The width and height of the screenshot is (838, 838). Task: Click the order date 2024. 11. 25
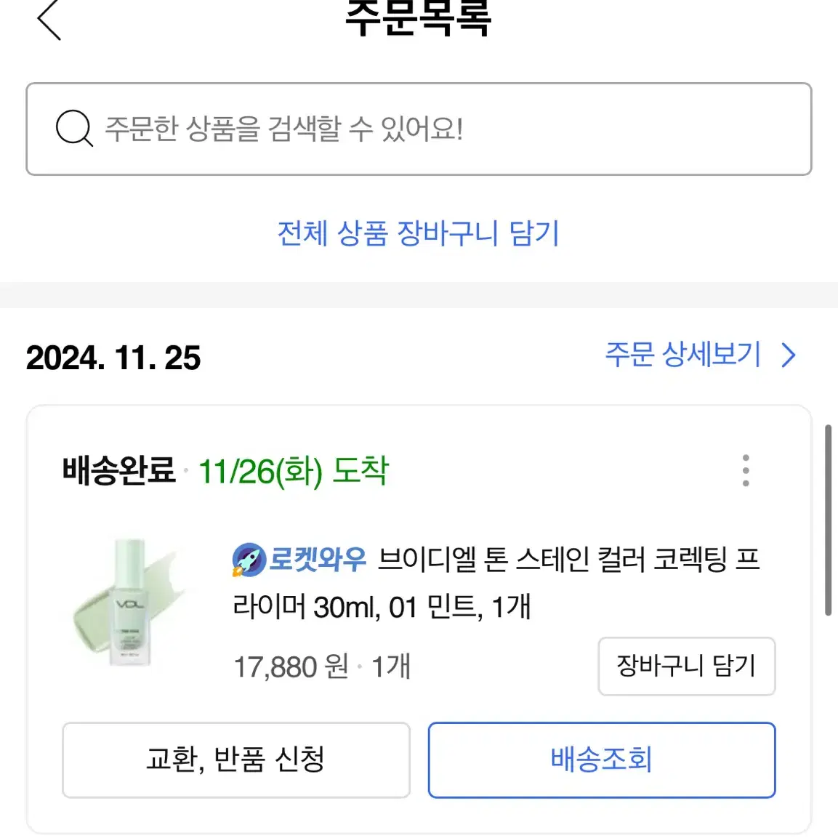tap(113, 358)
